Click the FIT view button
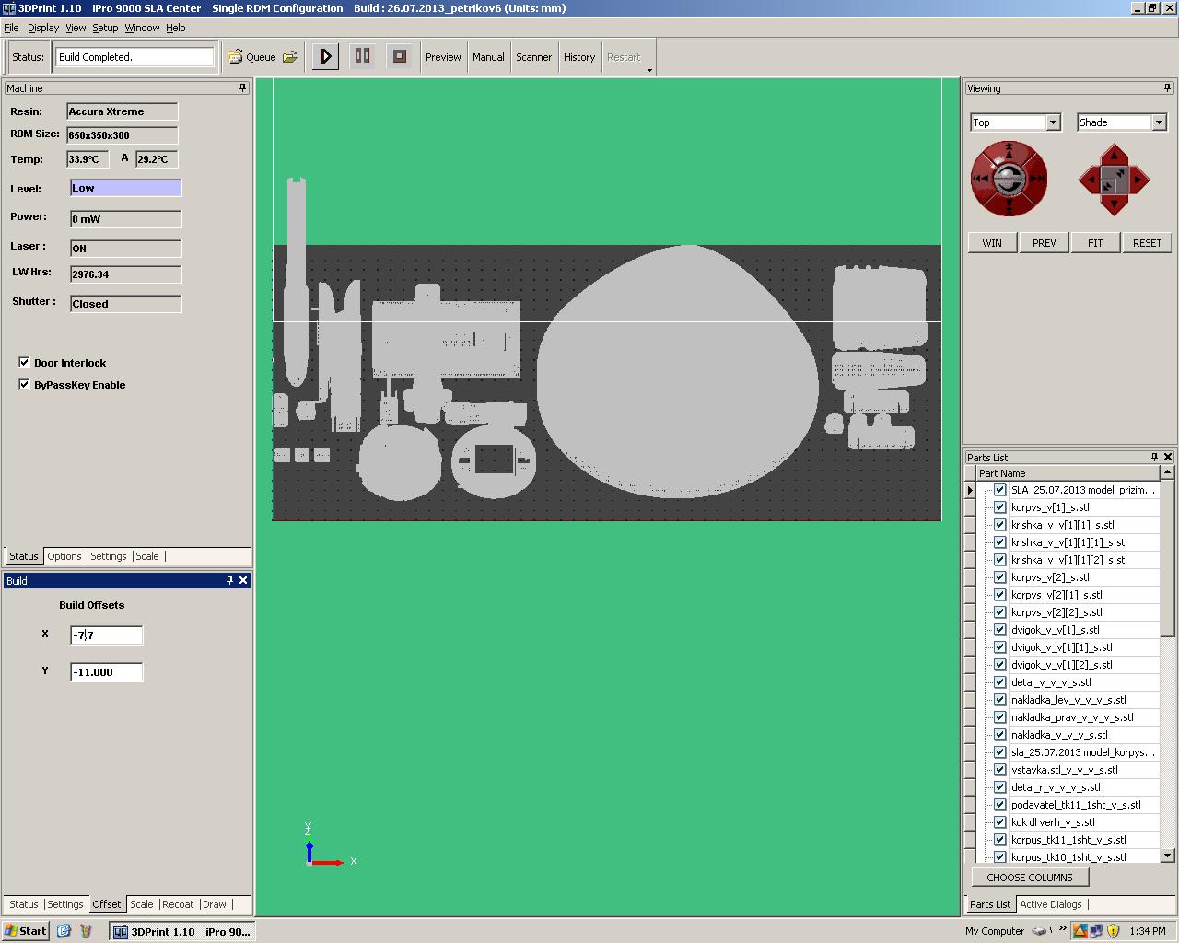The image size is (1179, 943). (1095, 243)
